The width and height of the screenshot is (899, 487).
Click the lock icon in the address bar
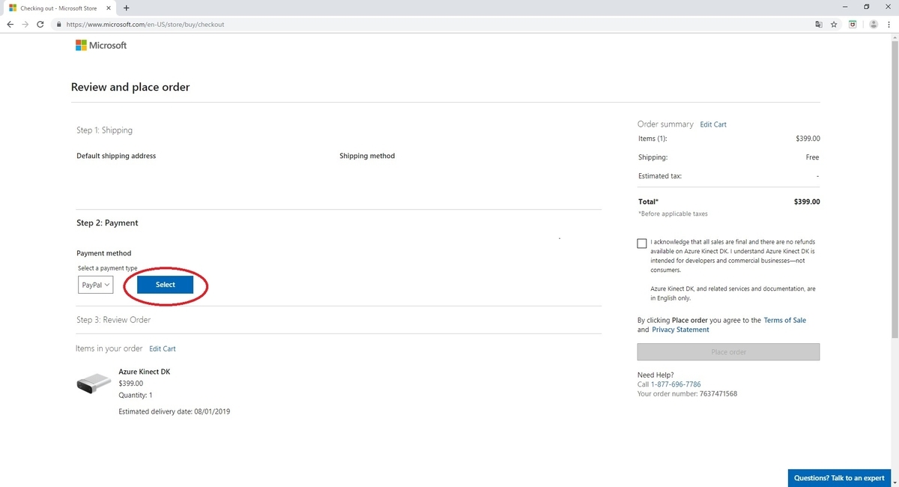pos(59,24)
